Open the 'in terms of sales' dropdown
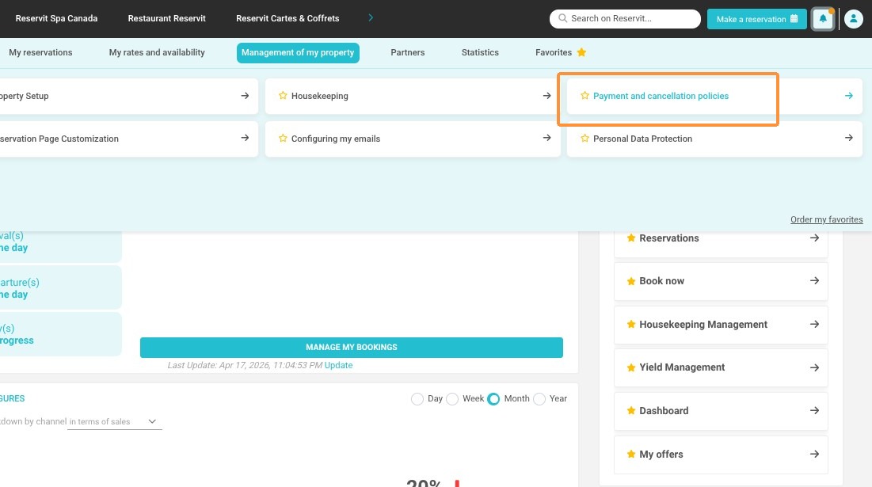The width and height of the screenshot is (872, 487). tap(114, 421)
